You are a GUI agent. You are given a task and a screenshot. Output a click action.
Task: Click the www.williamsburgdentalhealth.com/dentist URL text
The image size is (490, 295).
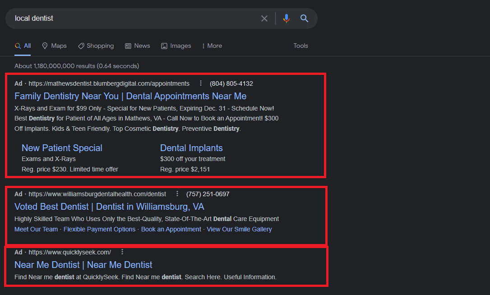pyautogui.click(x=97, y=194)
